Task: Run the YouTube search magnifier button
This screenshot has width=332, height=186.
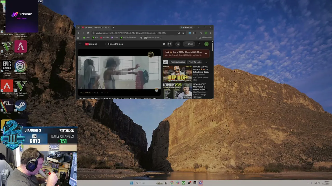Action: [x=170, y=44]
